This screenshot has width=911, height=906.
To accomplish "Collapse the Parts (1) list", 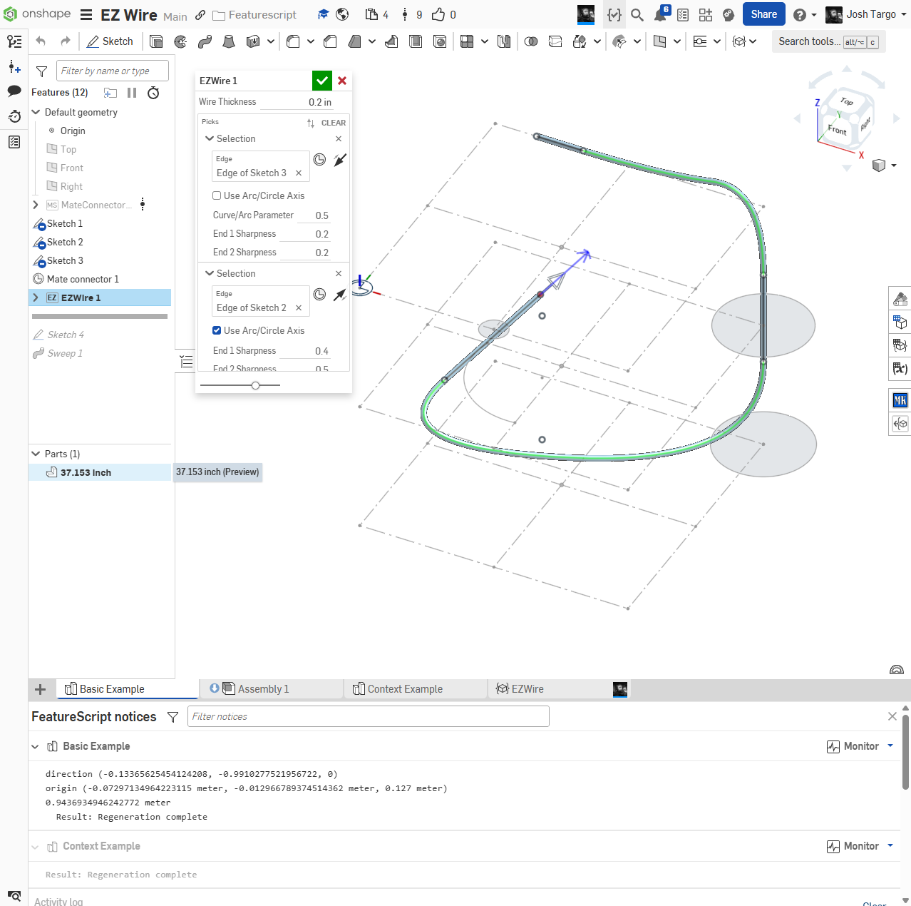I will click(x=36, y=454).
